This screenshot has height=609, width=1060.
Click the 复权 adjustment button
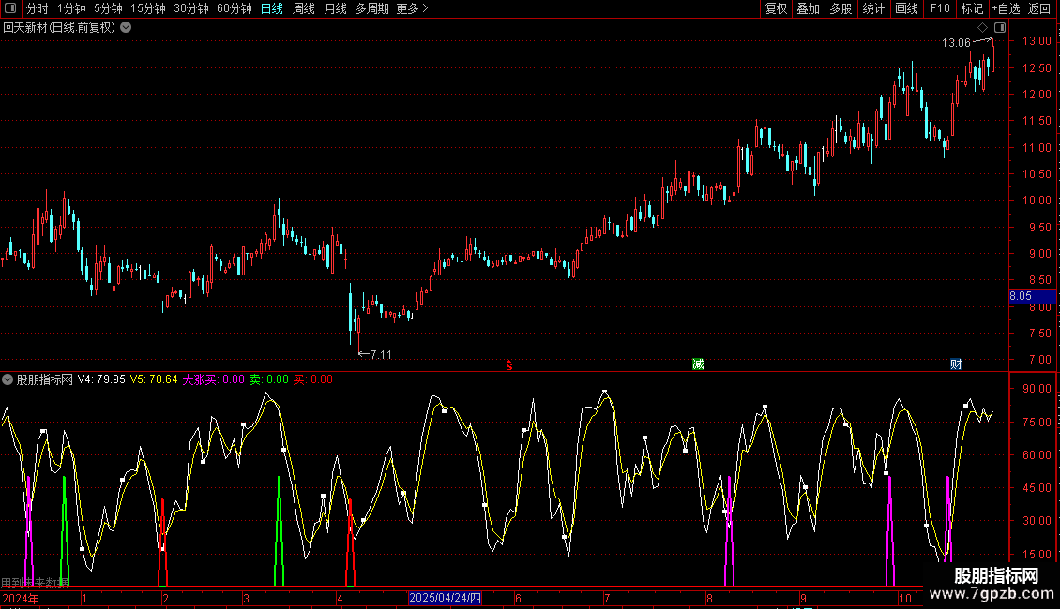click(x=776, y=8)
